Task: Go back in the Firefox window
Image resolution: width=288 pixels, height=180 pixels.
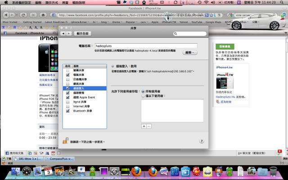Action: [x=6, y=15]
